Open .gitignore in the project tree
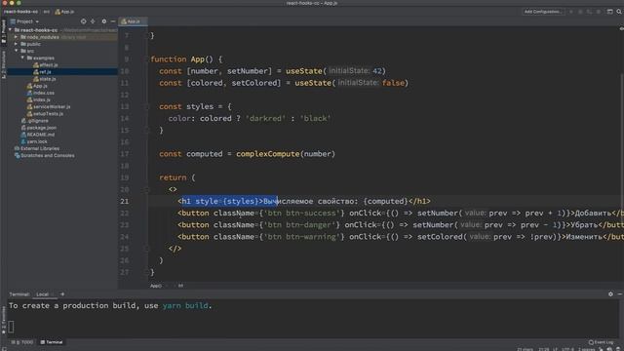 [35, 121]
